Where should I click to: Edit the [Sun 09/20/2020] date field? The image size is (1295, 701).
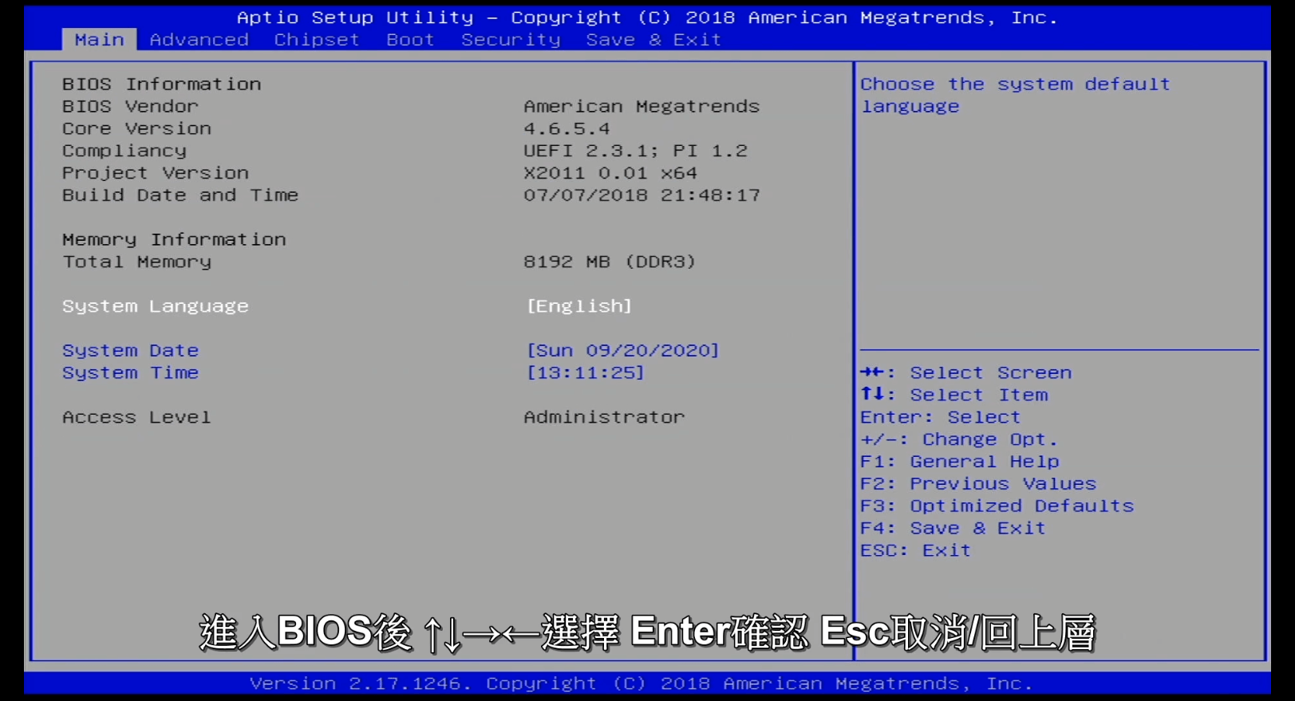pos(622,351)
